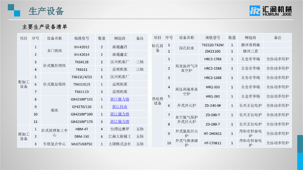Click the equipment name 真空氮气保护井式回火炉

tap(186, 119)
